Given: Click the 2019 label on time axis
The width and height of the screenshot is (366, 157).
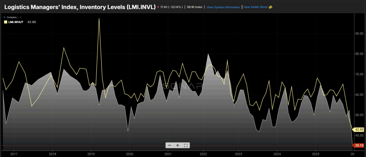Looking at the screenshot, I should [x=91, y=154].
